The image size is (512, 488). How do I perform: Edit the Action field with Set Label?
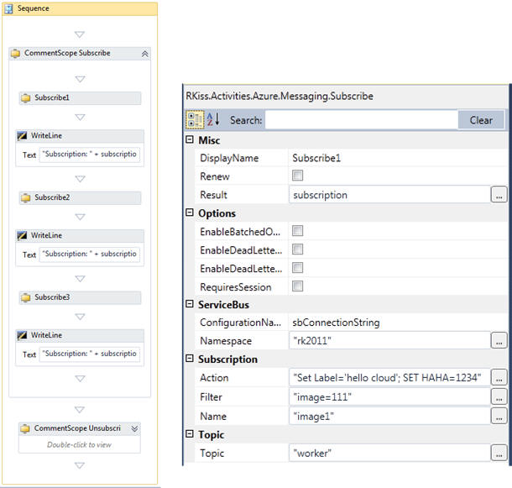click(389, 377)
